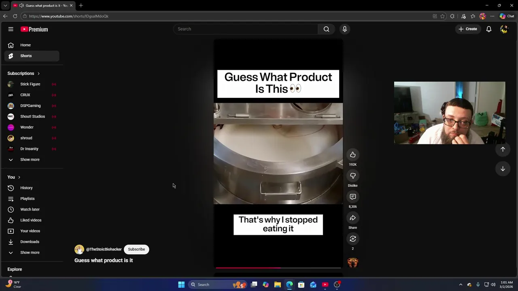518x291 pixels.
Task: Open Shout! Studios channel
Action: tap(32, 116)
